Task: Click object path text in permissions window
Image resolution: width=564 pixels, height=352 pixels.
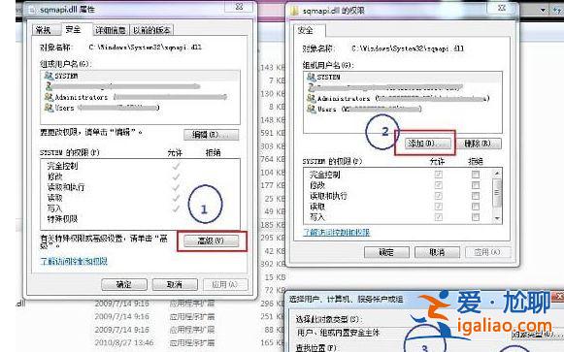Action: point(408,48)
